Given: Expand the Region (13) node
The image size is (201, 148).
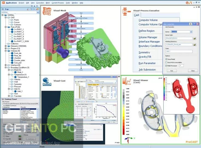Looking at the screenshot, I should (x=6, y=49).
